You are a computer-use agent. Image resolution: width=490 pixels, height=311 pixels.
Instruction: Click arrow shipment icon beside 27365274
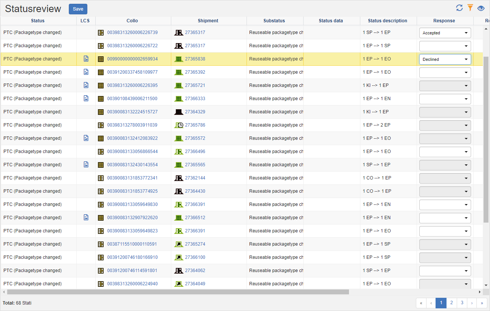(178, 244)
